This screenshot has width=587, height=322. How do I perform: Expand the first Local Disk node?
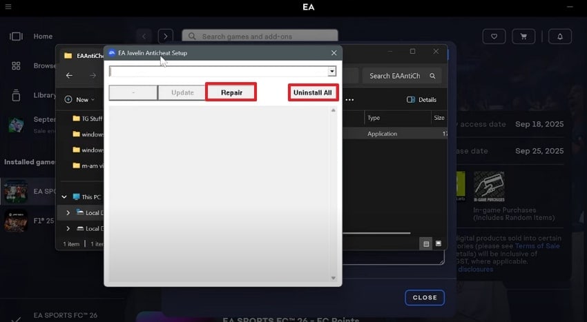point(68,212)
